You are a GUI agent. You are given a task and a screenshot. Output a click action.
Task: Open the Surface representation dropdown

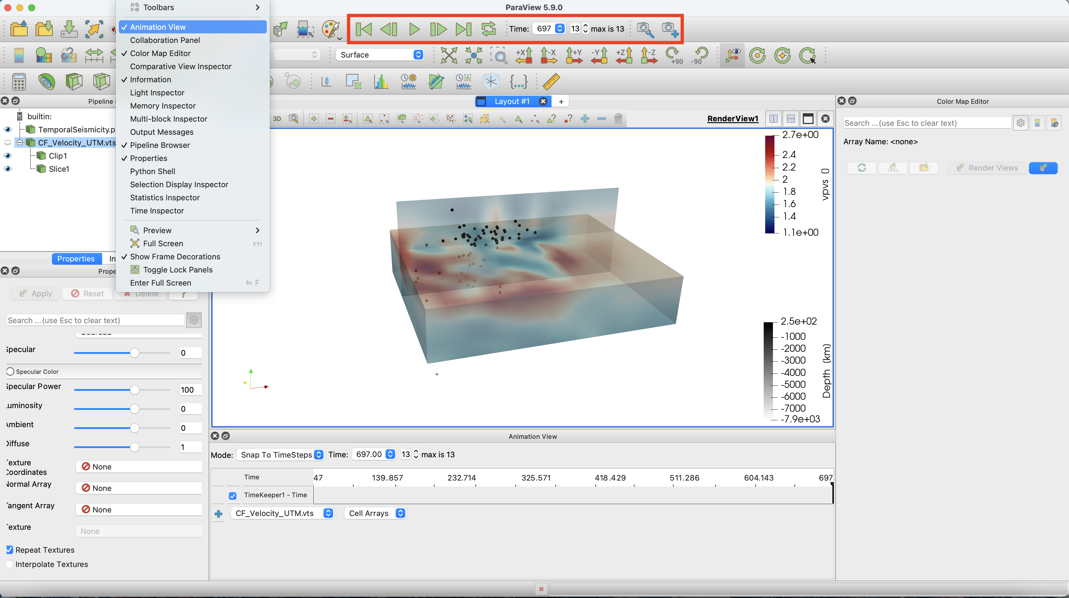click(380, 55)
